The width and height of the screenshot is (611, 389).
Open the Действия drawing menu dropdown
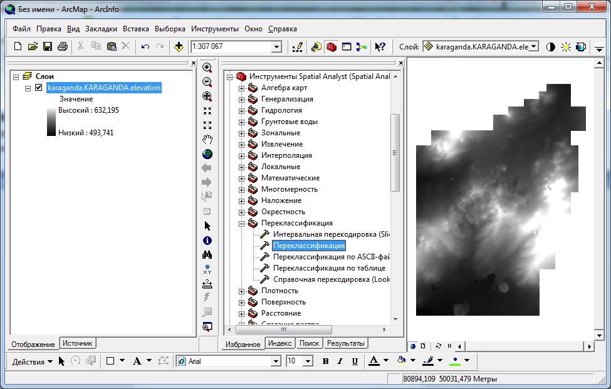coord(33,361)
